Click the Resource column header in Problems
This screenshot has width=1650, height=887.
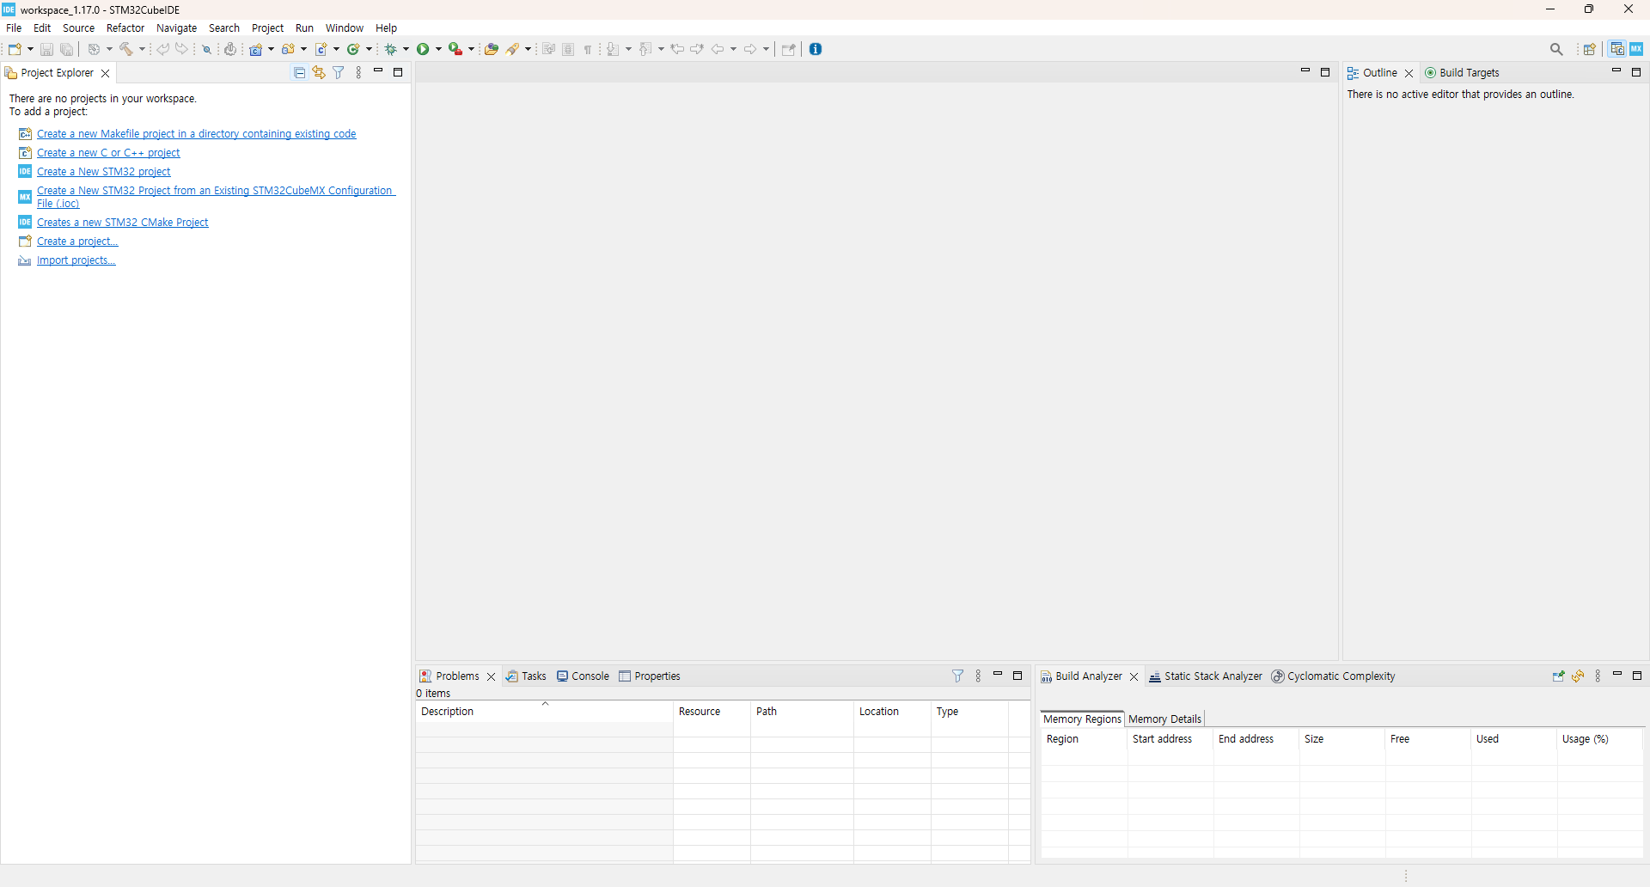(x=712, y=712)
